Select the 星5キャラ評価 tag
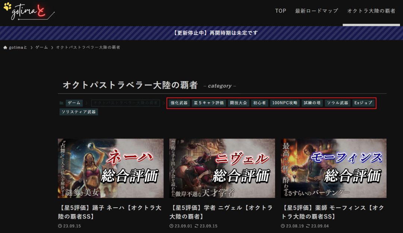This screenshot has width=403, height=233. 209,103
